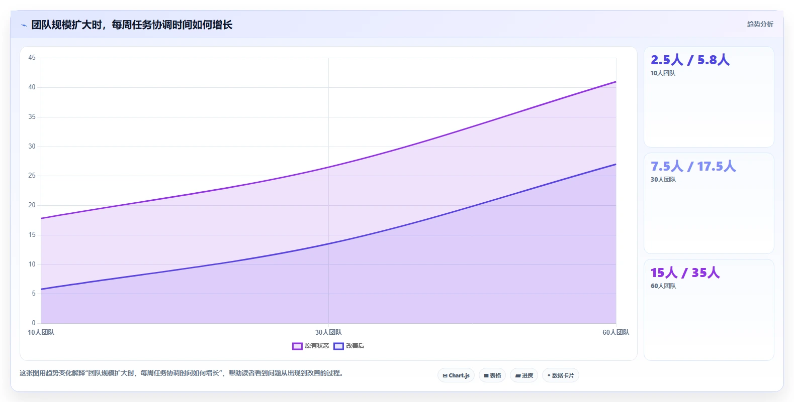The width and height of the screenshot is (794, 402).
Task: Click the y-axis value 20
Action: pyautogui.click(x=32, y=205)
